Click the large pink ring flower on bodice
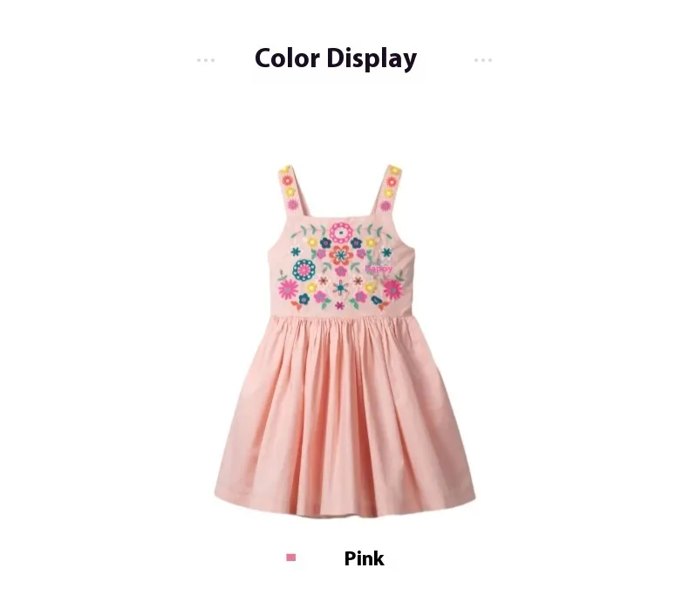Viewport: 689px width, 602px height. [341, 232]
